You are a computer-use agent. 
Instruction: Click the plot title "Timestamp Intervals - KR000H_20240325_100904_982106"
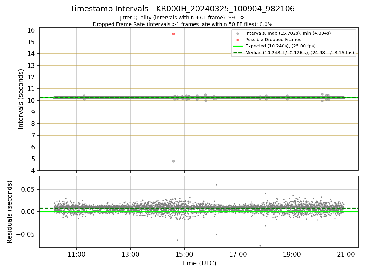182,9
